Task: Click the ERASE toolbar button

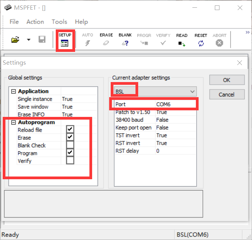Action: point(106,40)
